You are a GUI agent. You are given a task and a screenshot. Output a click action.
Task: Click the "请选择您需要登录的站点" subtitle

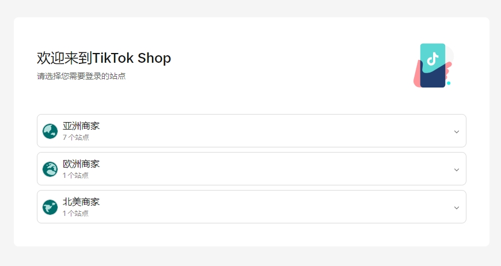(x=81, y=76)
